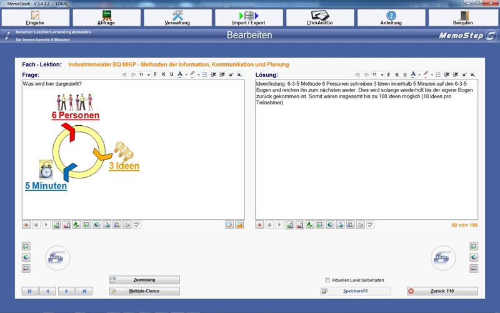Jump to the first card with the navigation arrow
This screenshot has width=500, height=313.
[x=30, y=291]
